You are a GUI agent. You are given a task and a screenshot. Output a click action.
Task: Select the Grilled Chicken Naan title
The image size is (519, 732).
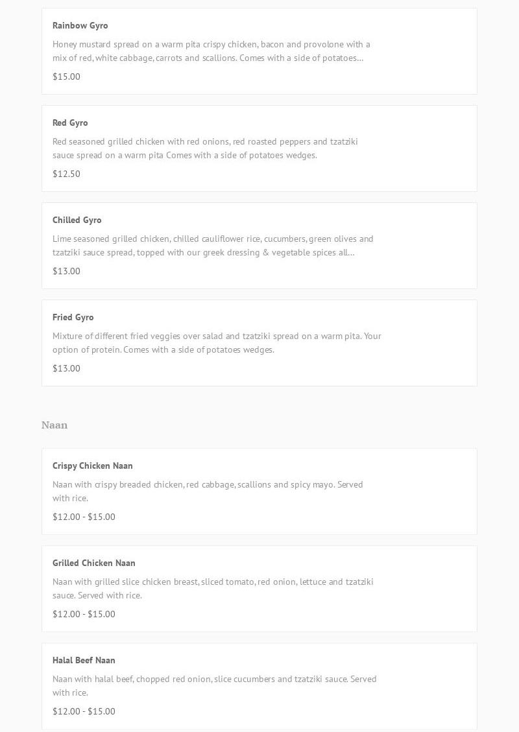94,563
